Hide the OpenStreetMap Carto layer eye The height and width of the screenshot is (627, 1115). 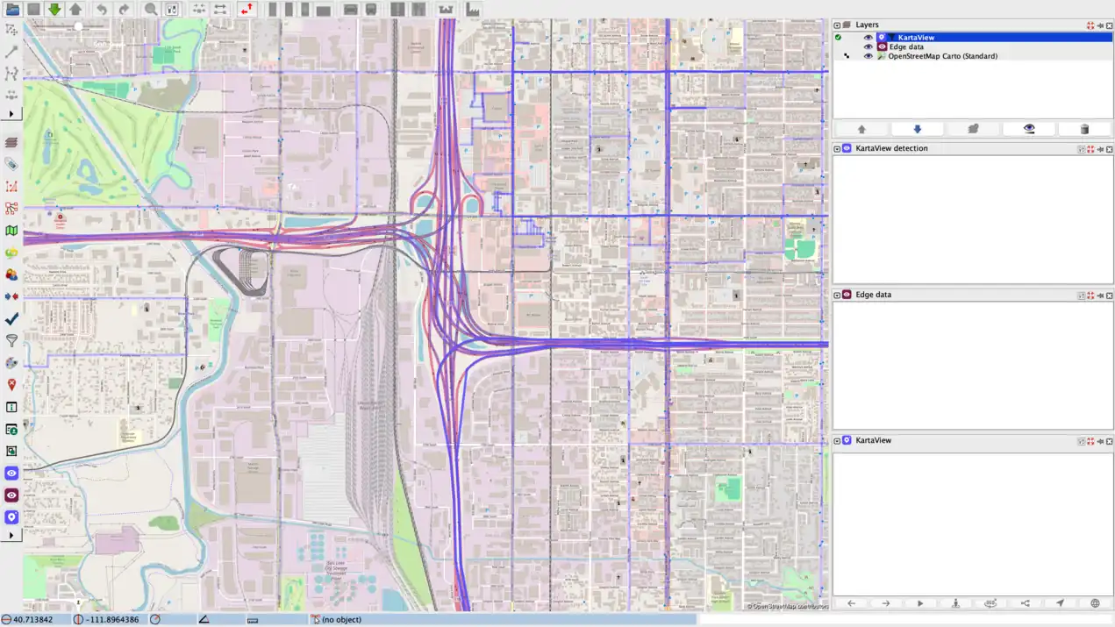(868, 56)
